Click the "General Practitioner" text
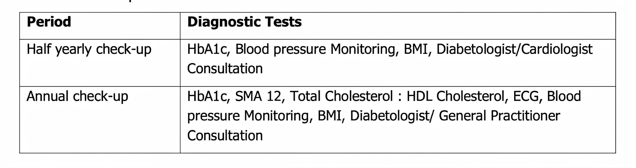The width and height of the screenshot is (636, 168). coord(499,116)
